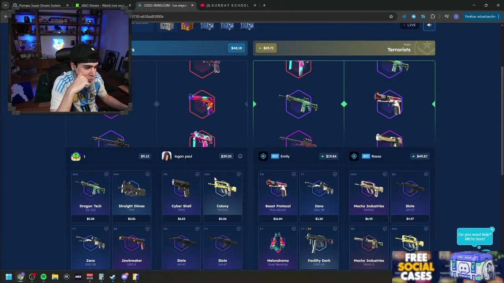The width and height of the screenshot is (504, 283).
Task: Click logan paul's $39.05 total
Action: click(226, 156)
